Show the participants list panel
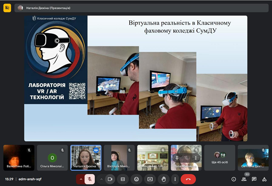Screen dimensions: 272x186 [x=244, y=179]
